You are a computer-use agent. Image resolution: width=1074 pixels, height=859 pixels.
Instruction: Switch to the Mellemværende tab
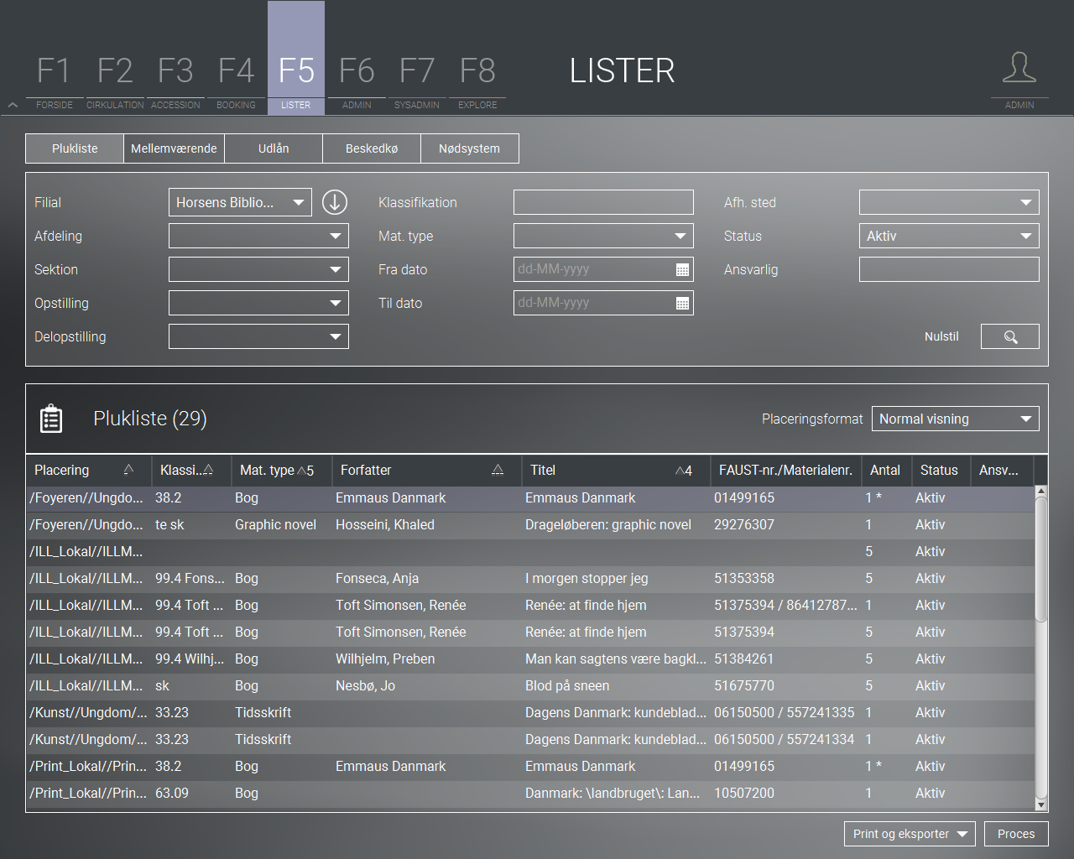[x=174, y=148]
